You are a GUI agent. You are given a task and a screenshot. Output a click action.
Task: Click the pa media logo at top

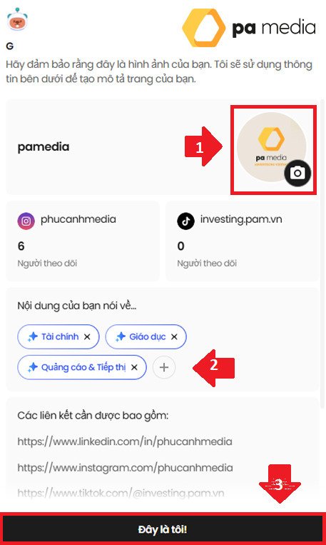coord(248,28)
